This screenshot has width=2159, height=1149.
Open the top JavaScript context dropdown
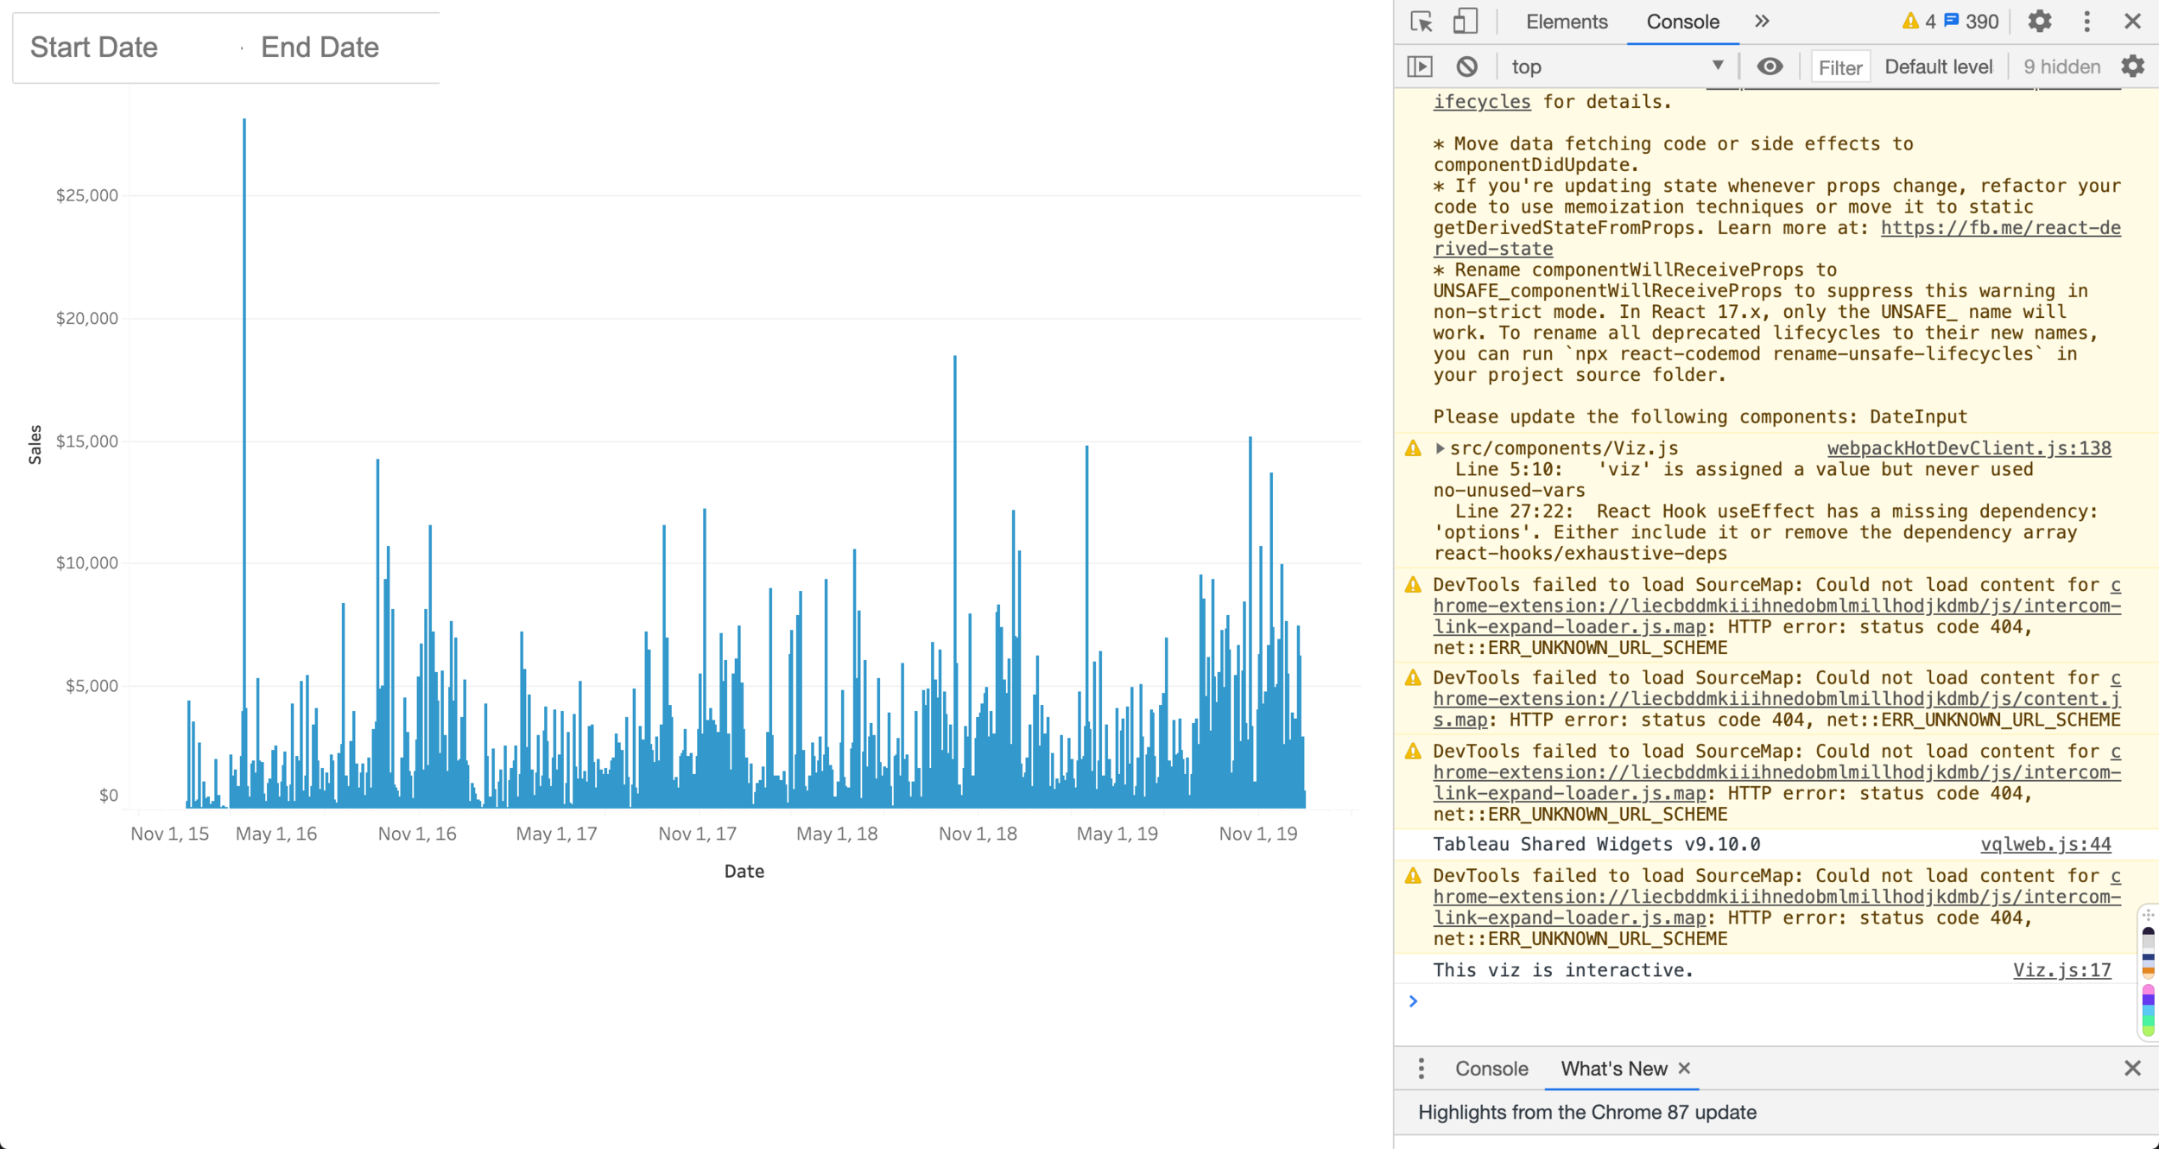pos(1617,67)
